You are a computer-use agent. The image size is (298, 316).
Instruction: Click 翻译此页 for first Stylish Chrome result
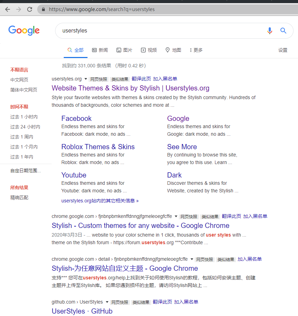tap(232, 216)
